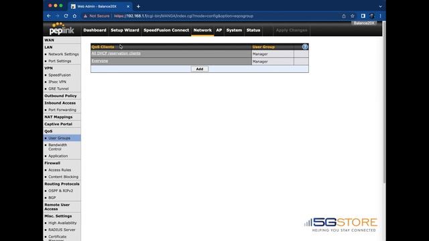The height and width of the screenshot is (241, 429).
Task: Open OSPF & RIPv2 settings
Action: tap(60, 191)
